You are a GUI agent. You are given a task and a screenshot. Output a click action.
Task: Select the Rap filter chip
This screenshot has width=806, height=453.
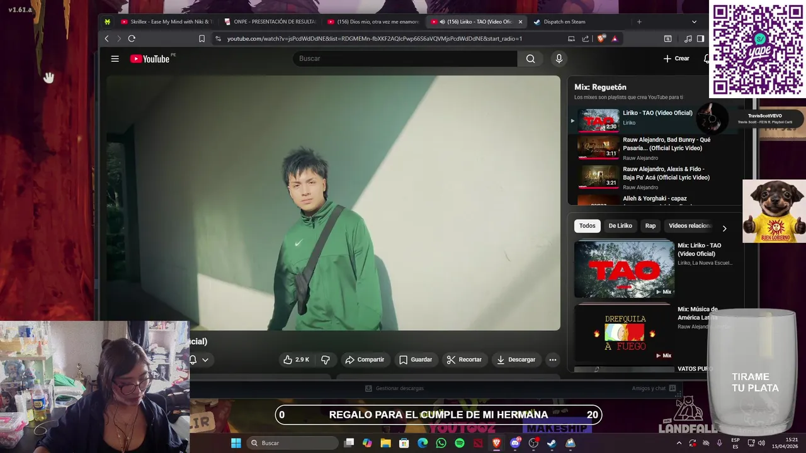pyautogui.click(x=650, y=226)
